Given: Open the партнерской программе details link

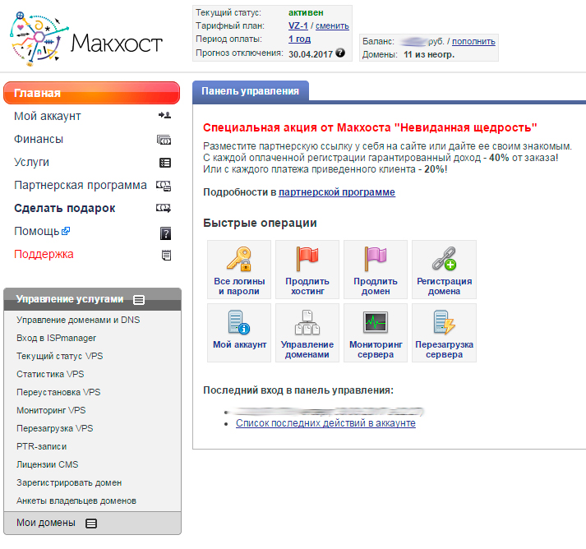Looking at the screenshot, I should tap(337, 192).
